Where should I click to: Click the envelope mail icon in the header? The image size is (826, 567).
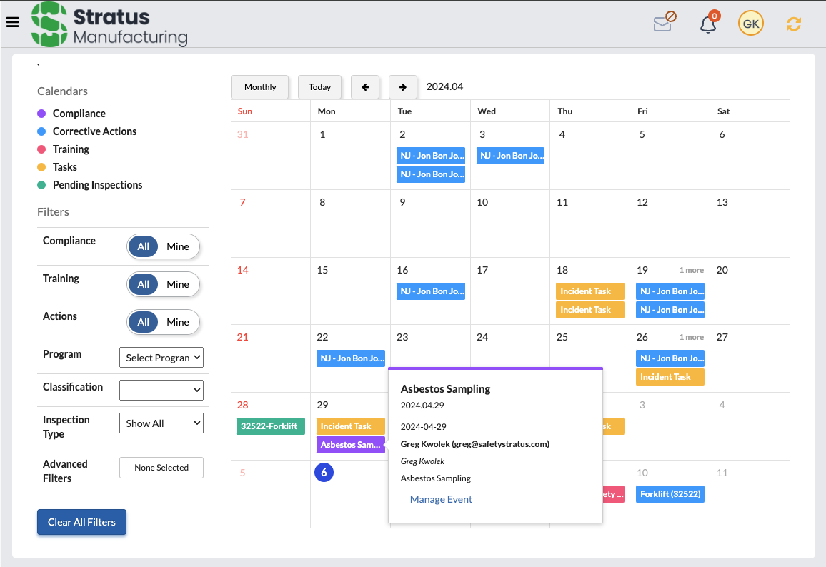(x=664, y=23)
